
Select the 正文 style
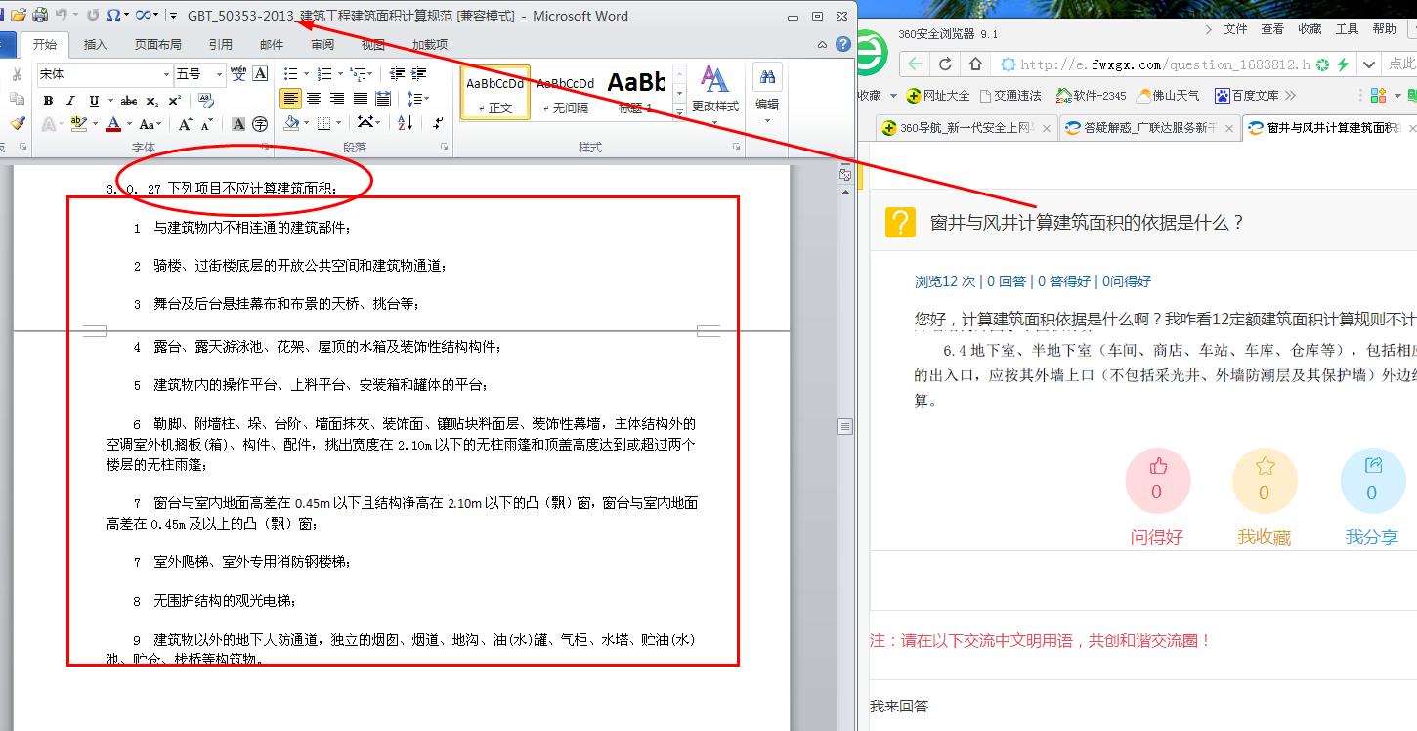point(495,93)
